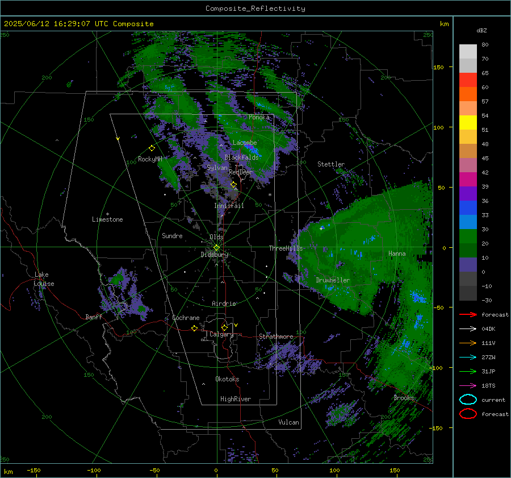
Task: Click the ThreeHills label
Action: click(x=286, y=248)
